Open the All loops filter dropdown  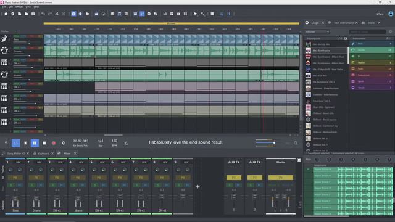pos(317,31)
